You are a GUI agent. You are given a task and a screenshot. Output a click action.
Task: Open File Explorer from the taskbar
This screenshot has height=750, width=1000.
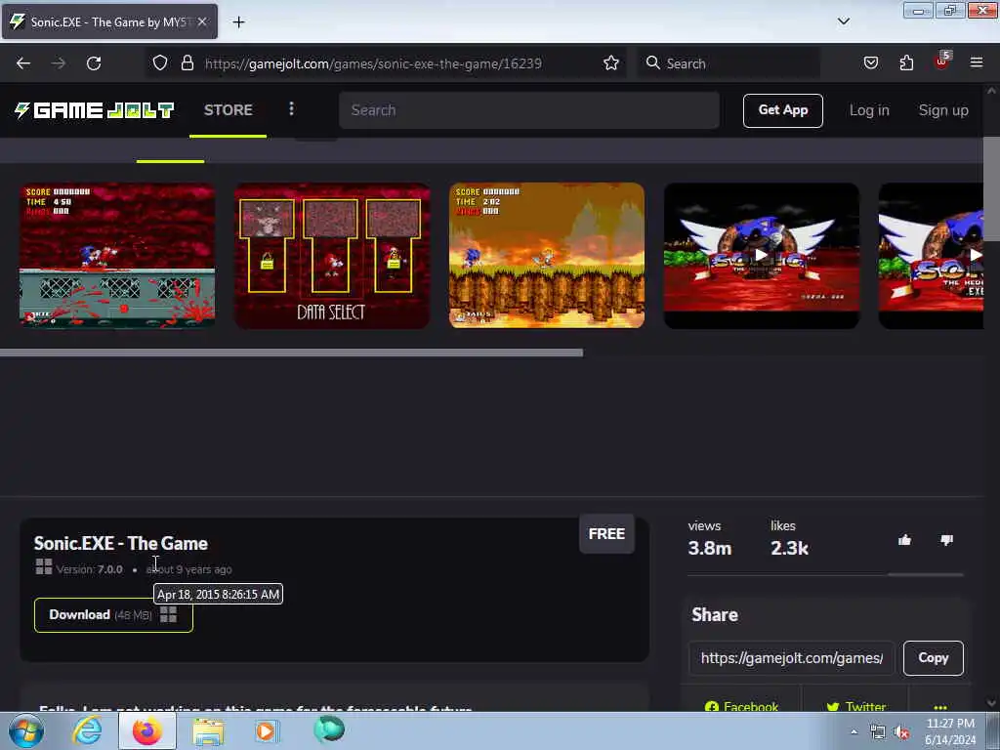click(208, 731)
